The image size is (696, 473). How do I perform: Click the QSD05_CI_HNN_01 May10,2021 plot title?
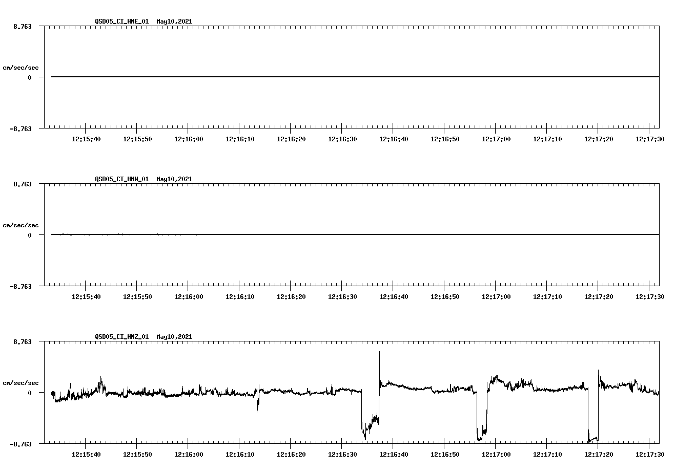pos(144,179)
